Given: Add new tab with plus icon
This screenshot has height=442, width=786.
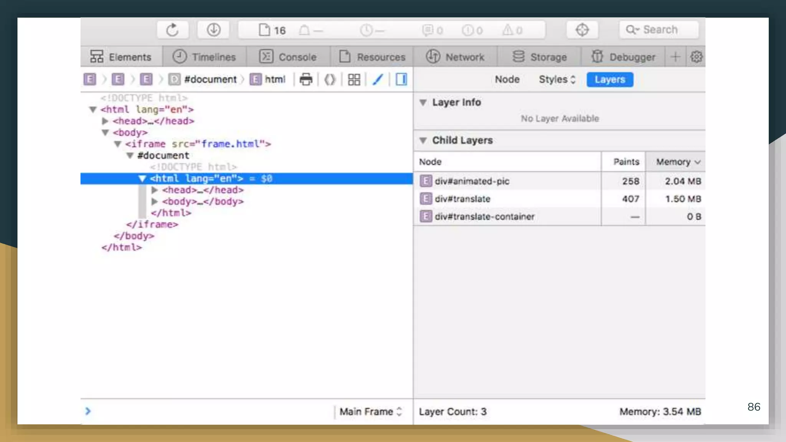Looking at the screenshot, I should [675, 57].
